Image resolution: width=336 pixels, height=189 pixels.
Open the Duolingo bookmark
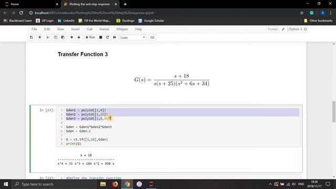click(x=125, y=20)
